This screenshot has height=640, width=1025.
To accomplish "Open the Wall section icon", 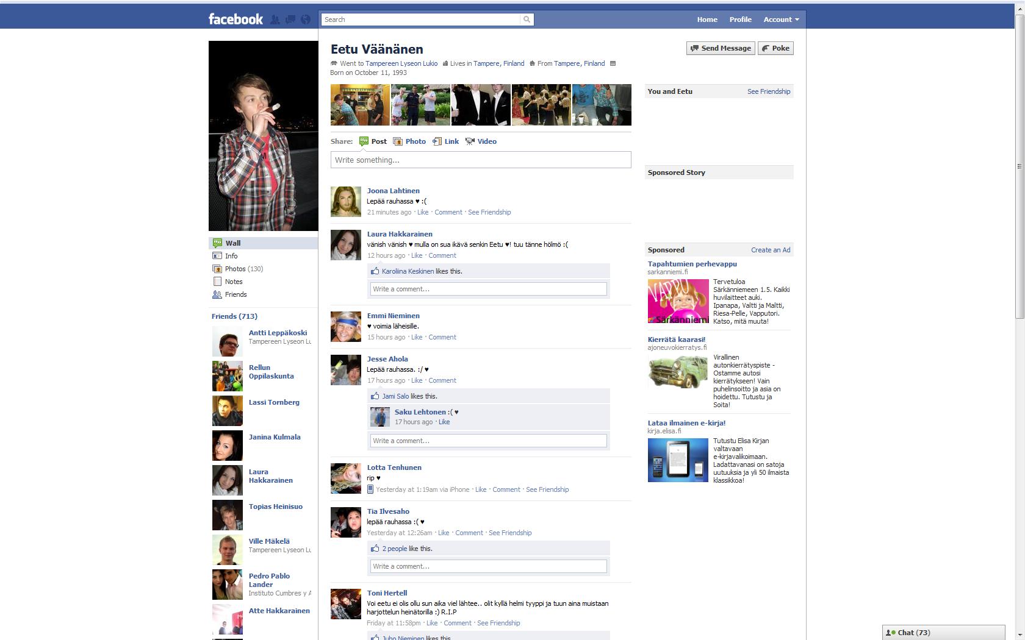I will [217, 243].
